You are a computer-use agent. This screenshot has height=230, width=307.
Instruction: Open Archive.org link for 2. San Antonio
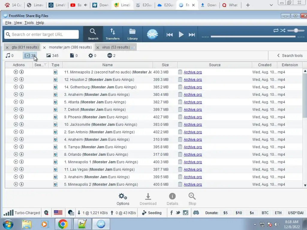pos(193,132)
